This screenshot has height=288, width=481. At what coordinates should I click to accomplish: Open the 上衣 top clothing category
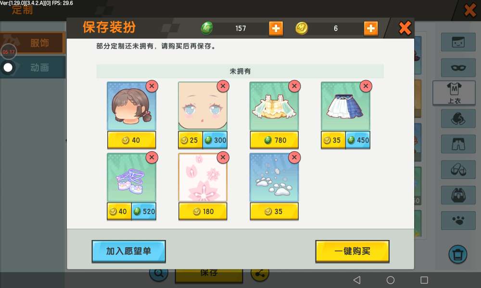[454, 93]
